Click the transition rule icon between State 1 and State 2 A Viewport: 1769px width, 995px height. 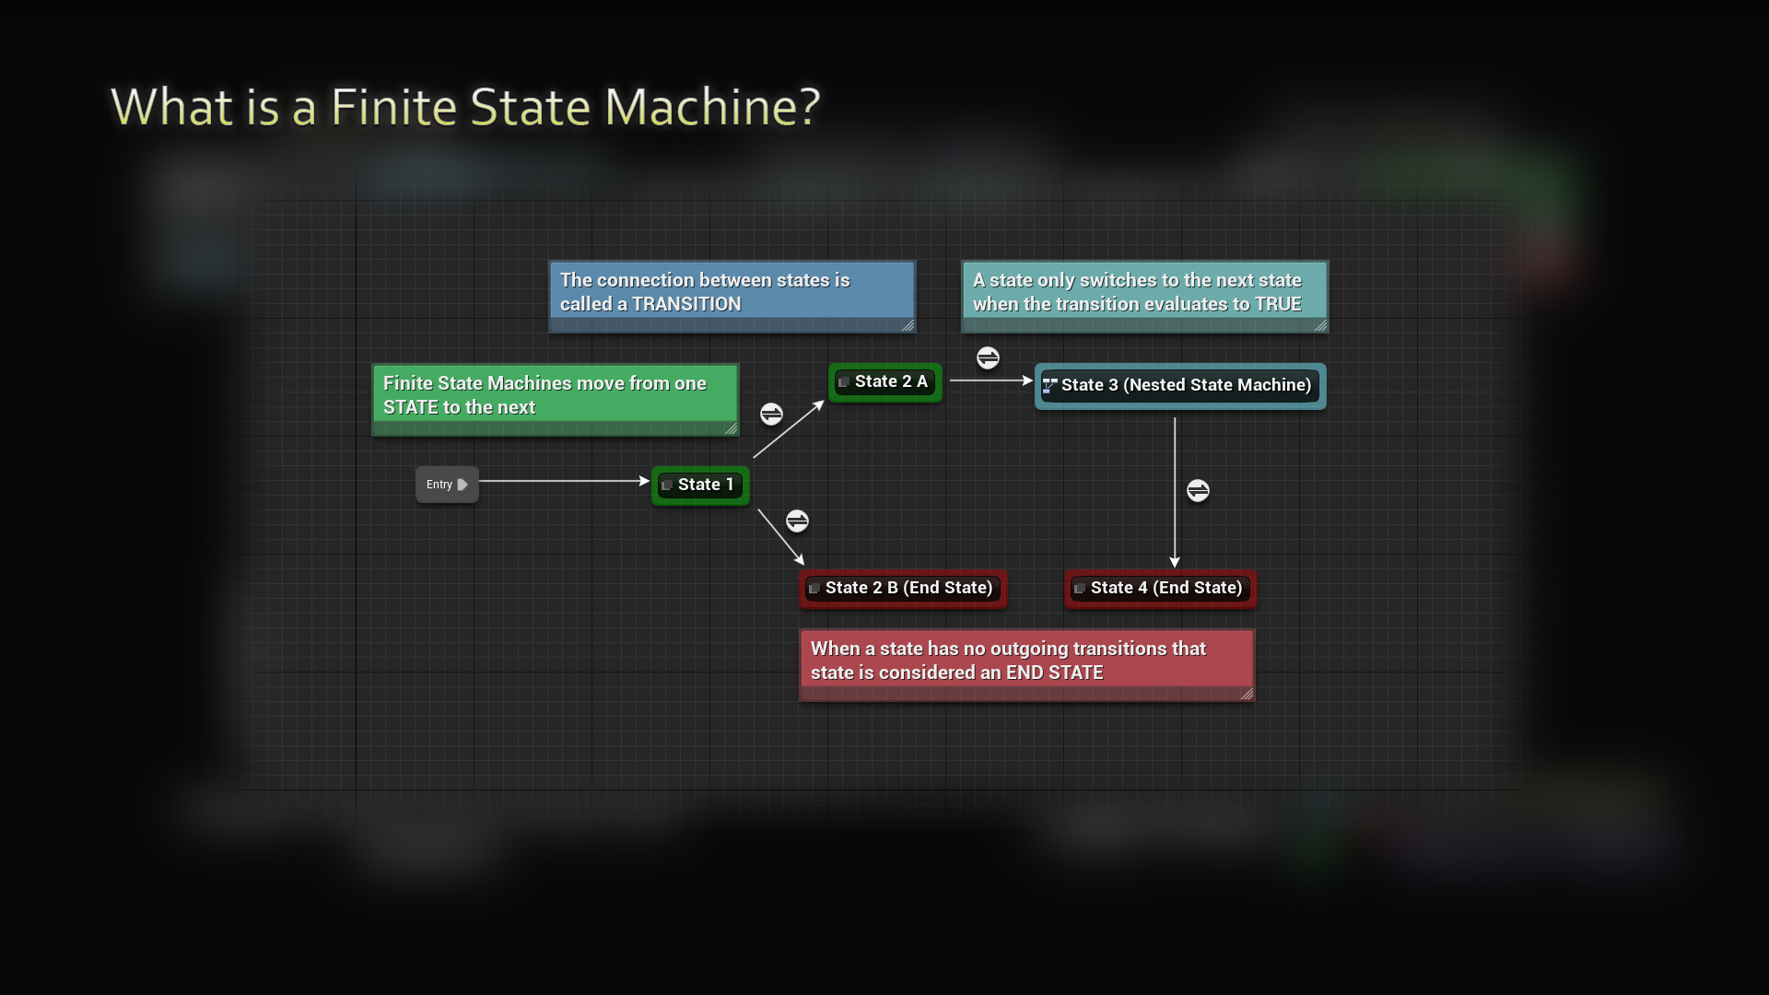(x=770, y=414)
